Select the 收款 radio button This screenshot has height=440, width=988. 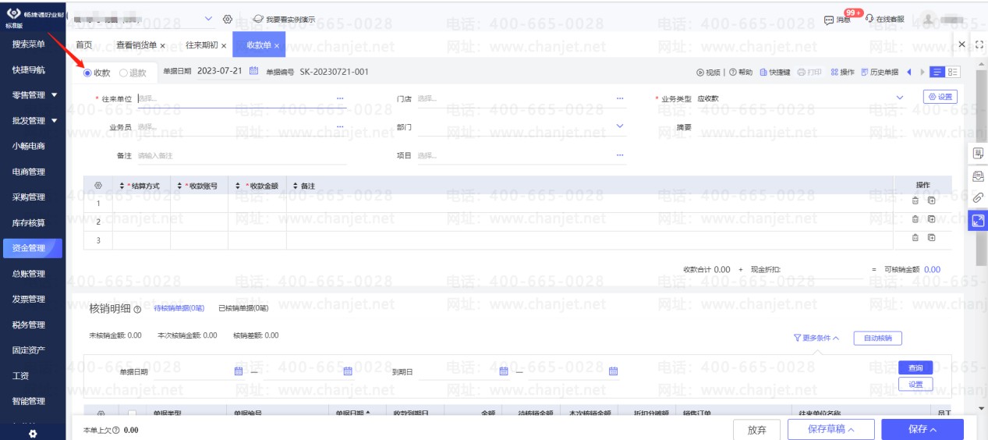point(88,73)
